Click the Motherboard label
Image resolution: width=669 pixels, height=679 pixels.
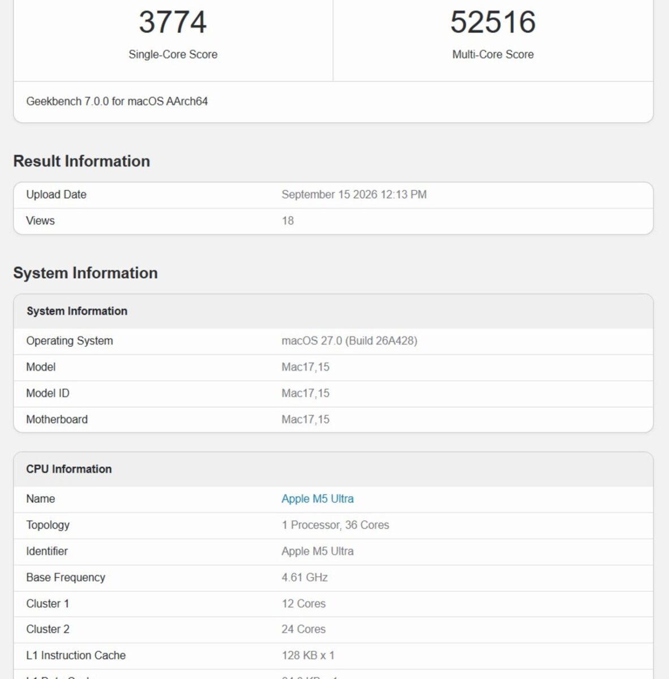pyautogui.click(x=57, y=419)
